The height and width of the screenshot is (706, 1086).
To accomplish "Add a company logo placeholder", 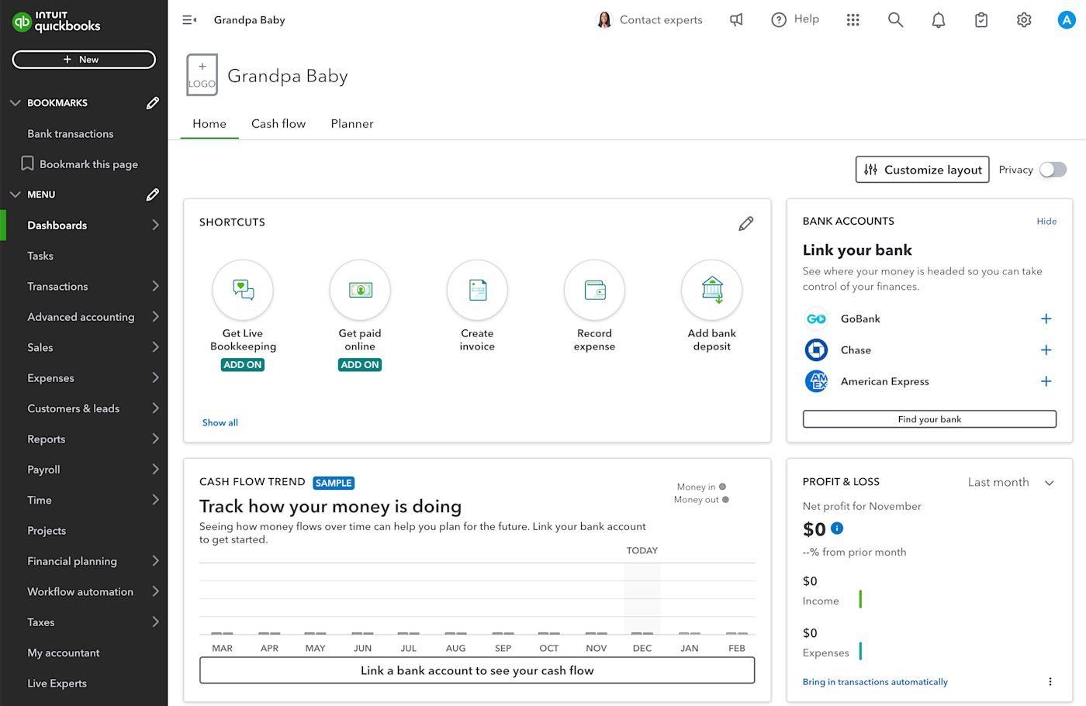I will [x=202, y=75].
